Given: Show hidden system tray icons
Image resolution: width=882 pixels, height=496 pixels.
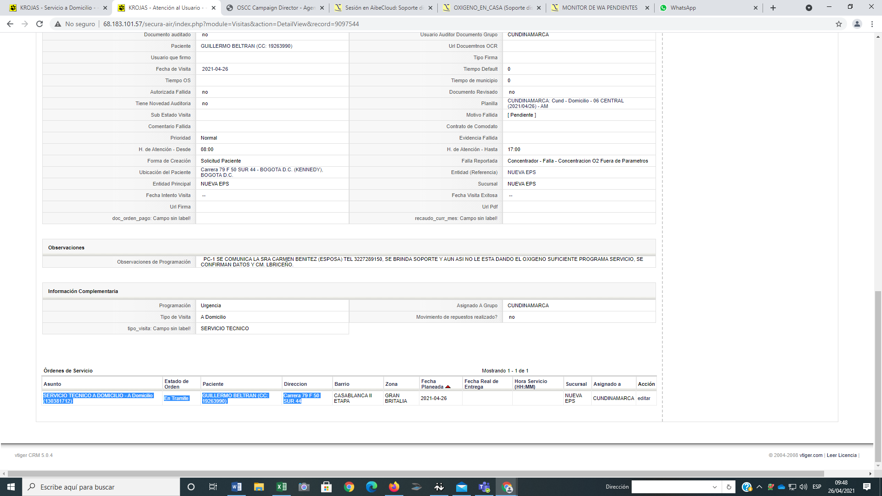Looking at the screenshot, I should (759, 487).
